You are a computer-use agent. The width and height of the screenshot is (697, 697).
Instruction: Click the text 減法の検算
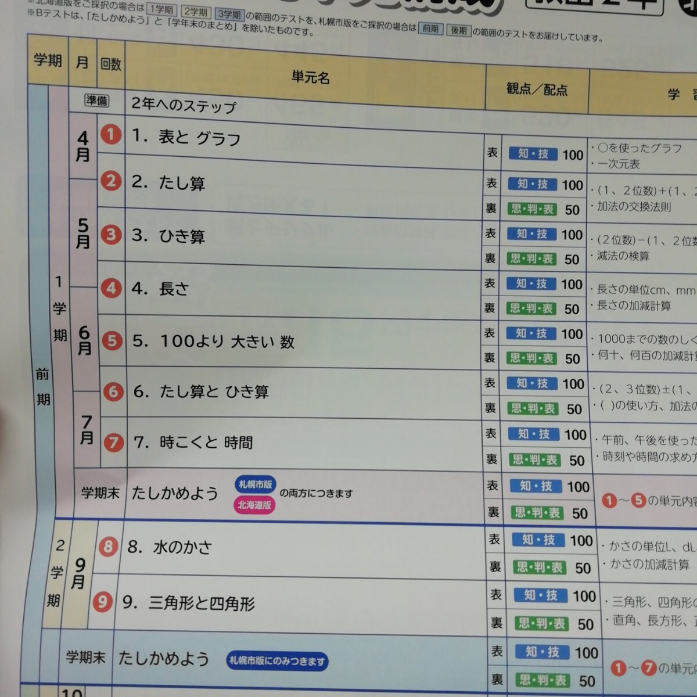point(623,256)
